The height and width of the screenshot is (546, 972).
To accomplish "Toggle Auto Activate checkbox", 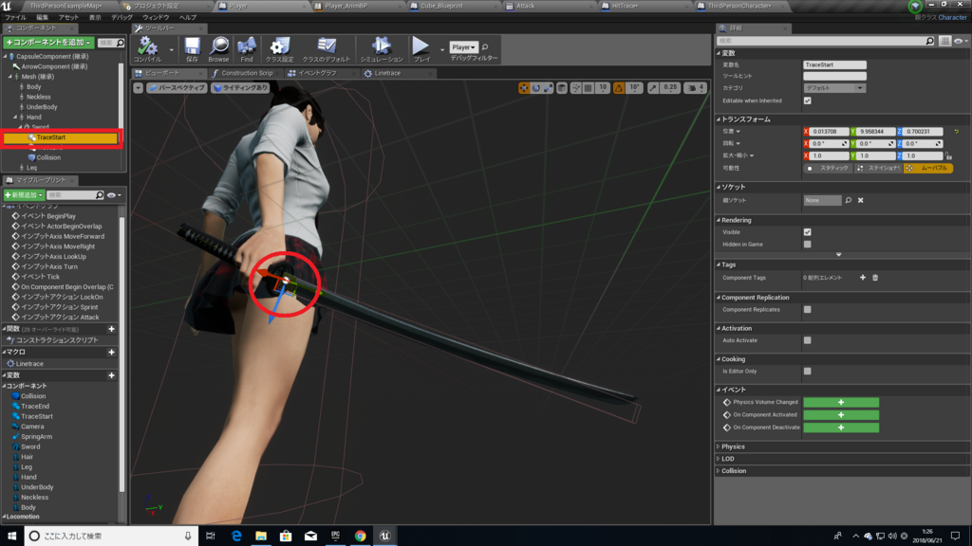I will pyautogui.click(x=807, y=340).
